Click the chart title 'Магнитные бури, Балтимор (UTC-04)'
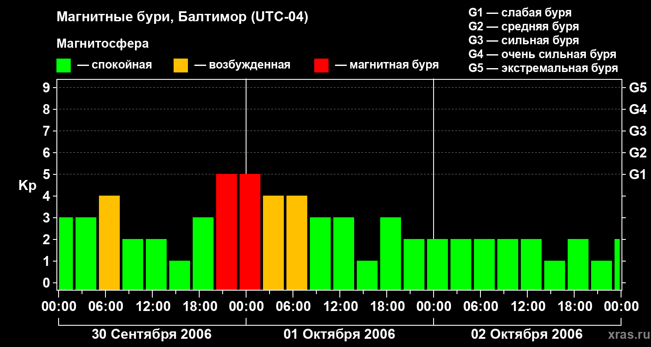Image resolution: width=651 pixels, height=347 pixels. click(x=182, y=17)
